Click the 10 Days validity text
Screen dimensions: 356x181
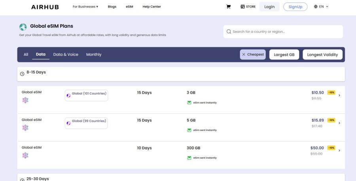click(x=144, y=148)
